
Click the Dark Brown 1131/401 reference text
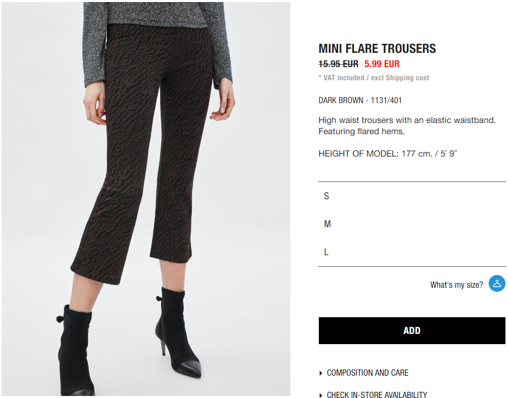point(360,101)
